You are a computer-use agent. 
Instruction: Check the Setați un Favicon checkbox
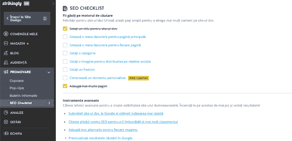tap(65, 70)
